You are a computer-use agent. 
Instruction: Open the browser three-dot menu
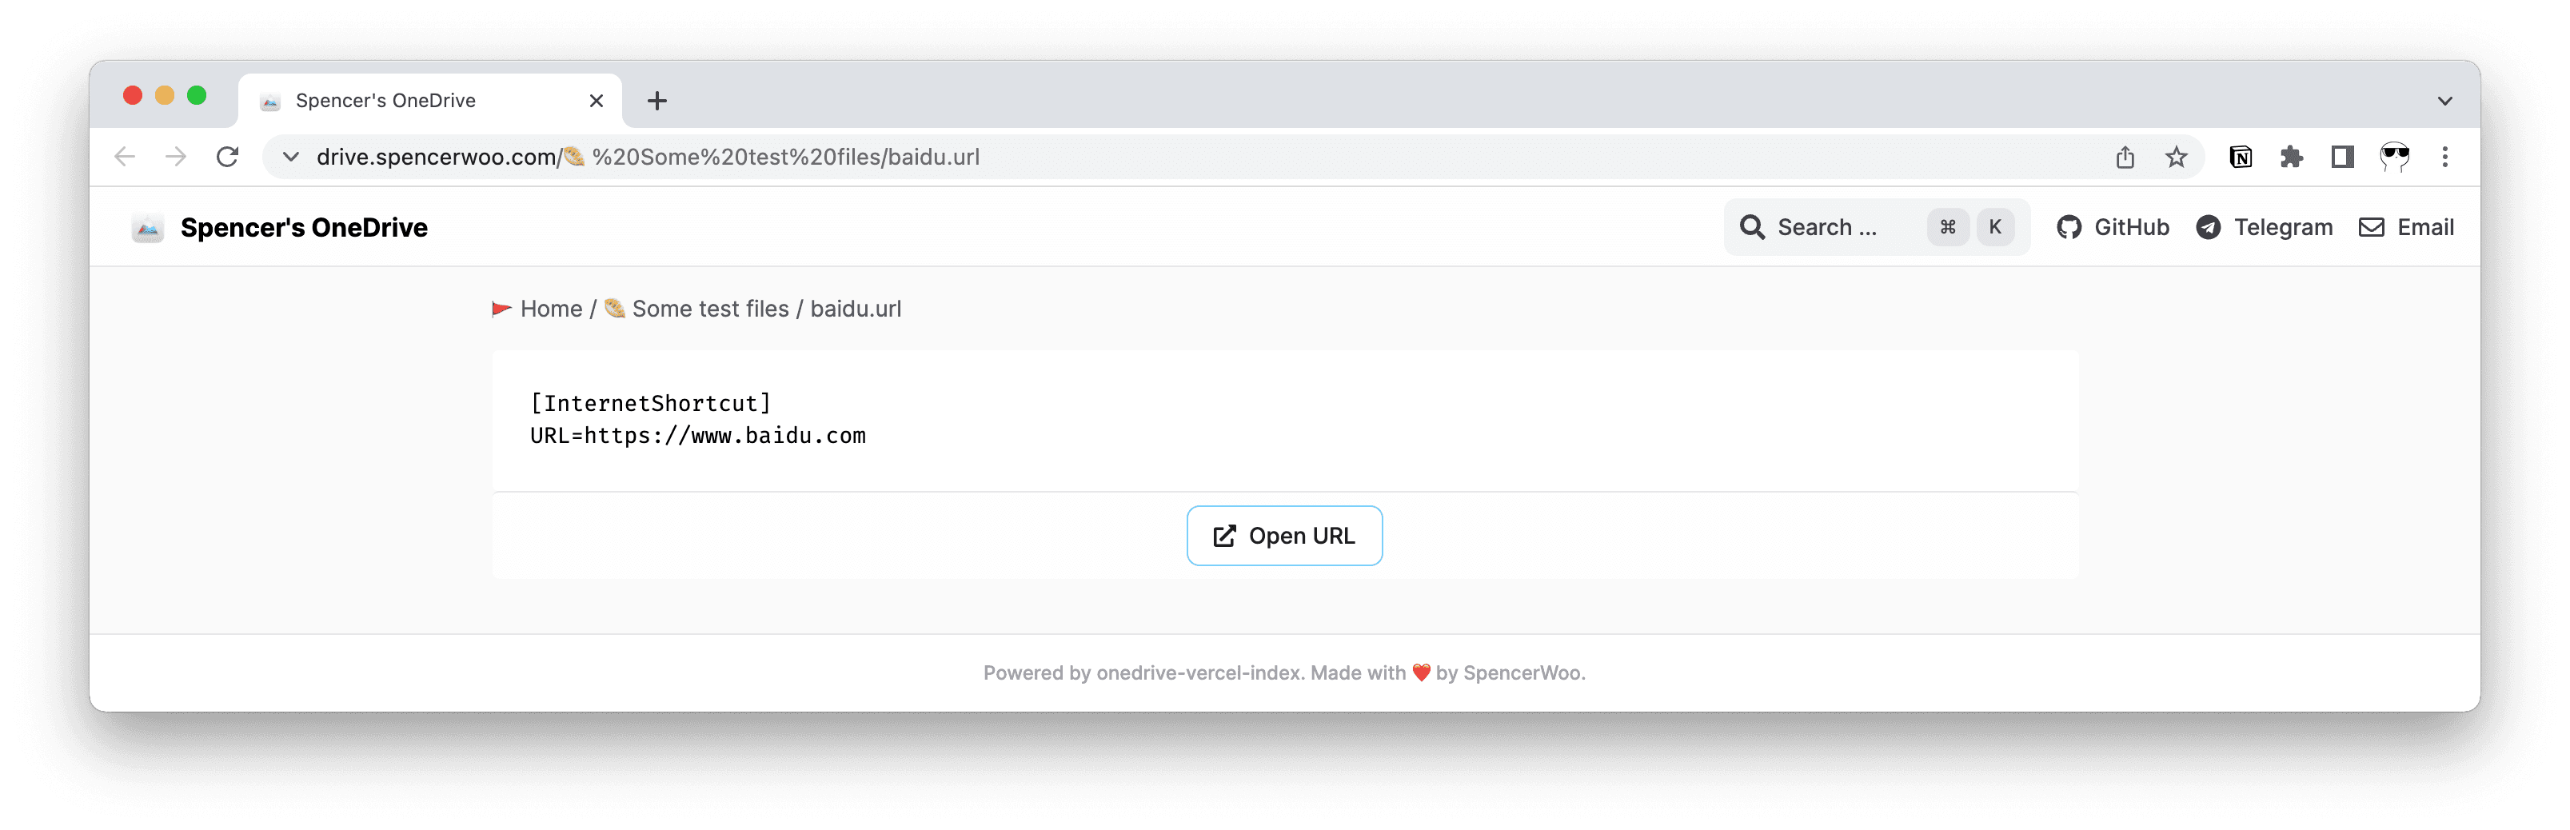click(x=2445, y=157)
